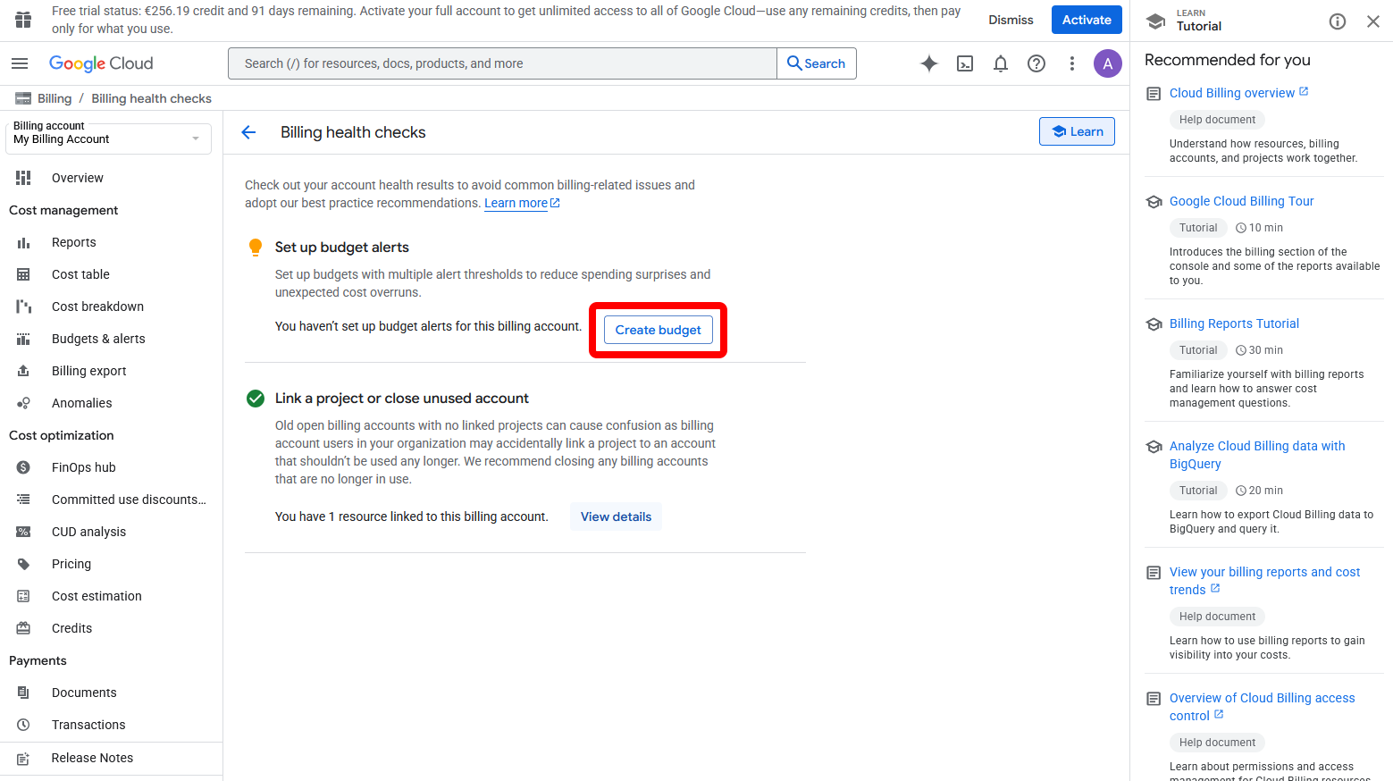This screenshot has height=781, width=1393.
Task: Click the orange lightbulb budget alert icon
Action: click(256, 248)
